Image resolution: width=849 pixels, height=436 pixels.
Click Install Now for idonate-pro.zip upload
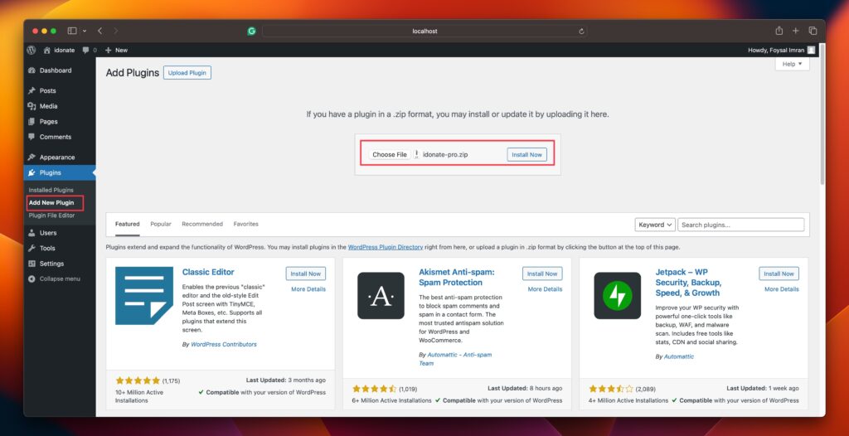526,154
